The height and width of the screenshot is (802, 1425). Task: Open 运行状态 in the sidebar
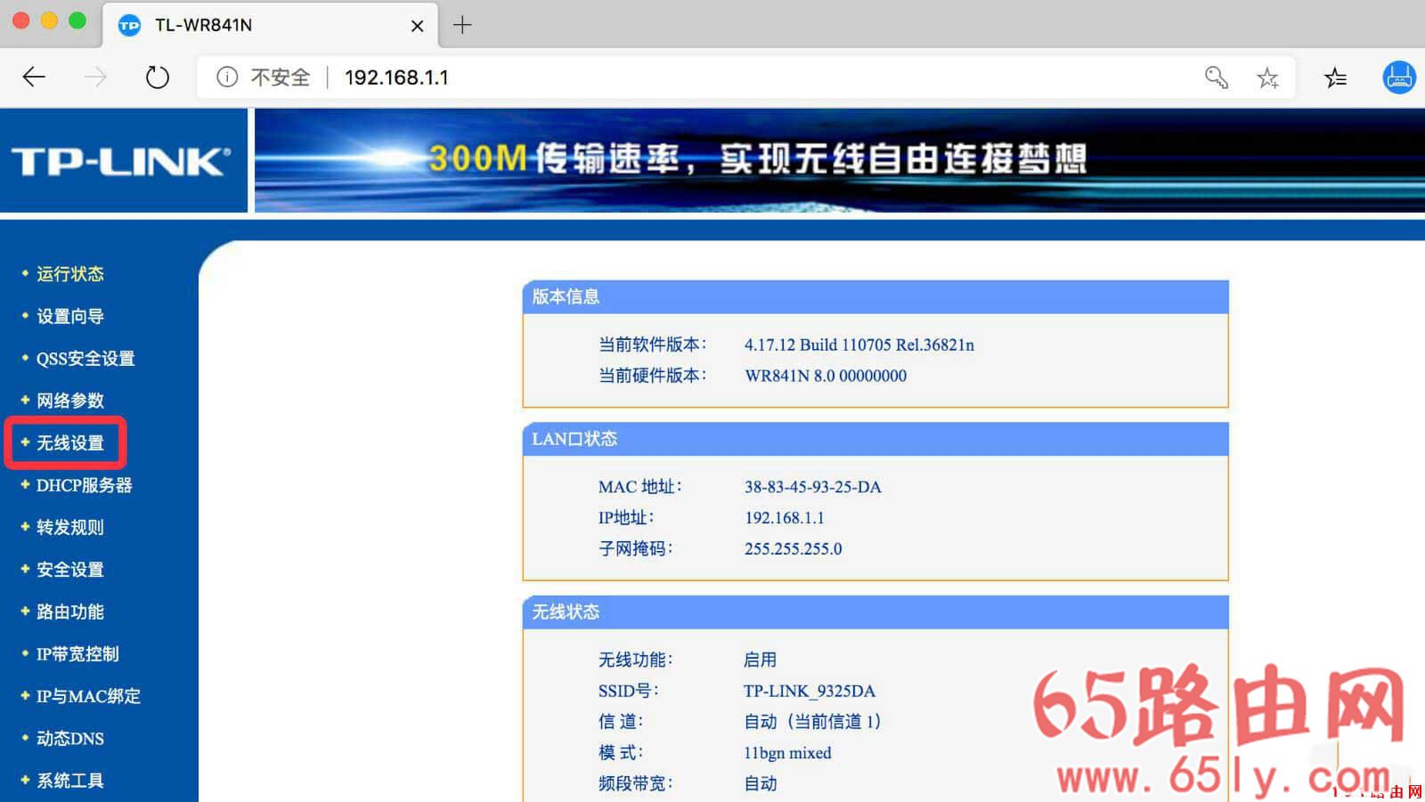tap(70, 274)
